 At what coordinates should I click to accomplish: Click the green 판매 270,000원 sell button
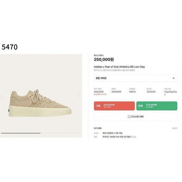point(157,106)
